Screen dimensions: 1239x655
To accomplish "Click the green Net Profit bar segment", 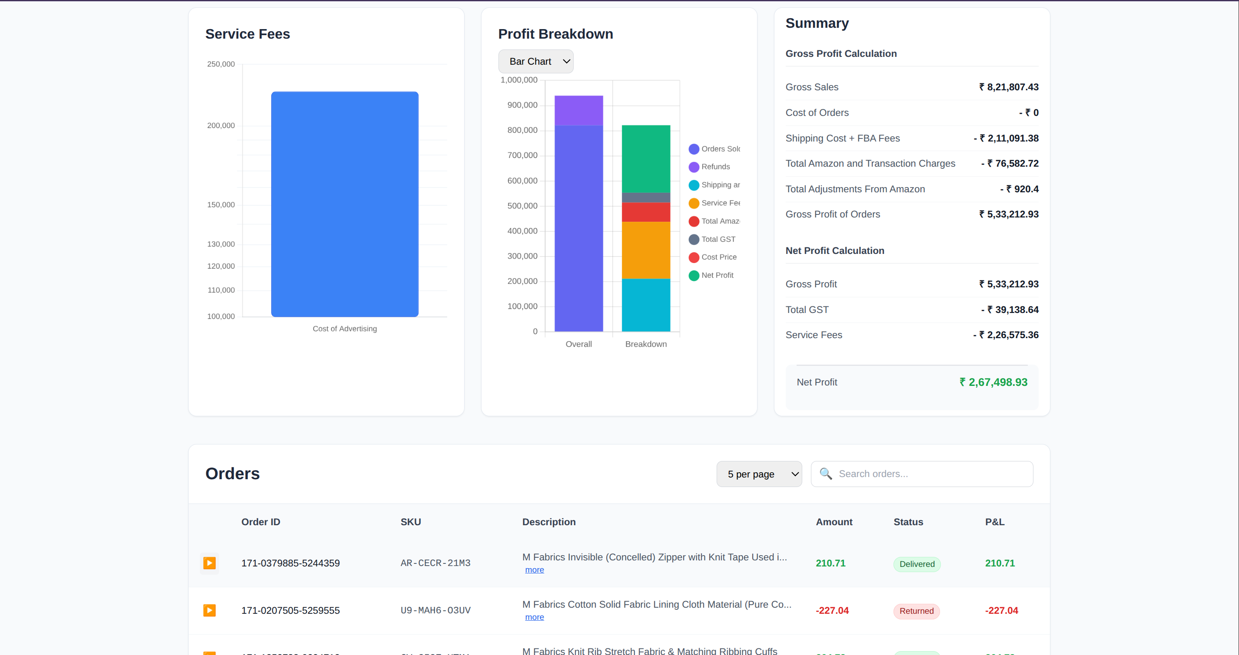I will point(646,159).
